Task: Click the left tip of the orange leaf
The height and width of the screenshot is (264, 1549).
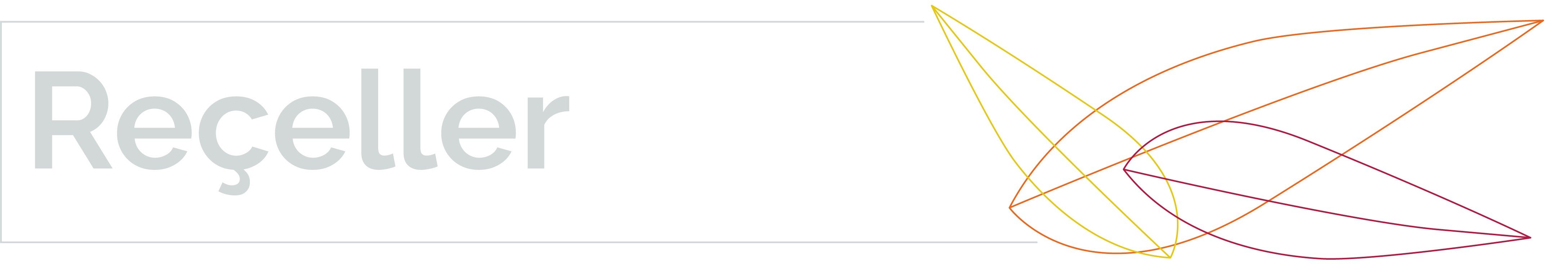Action: [x=1009, y=208]
